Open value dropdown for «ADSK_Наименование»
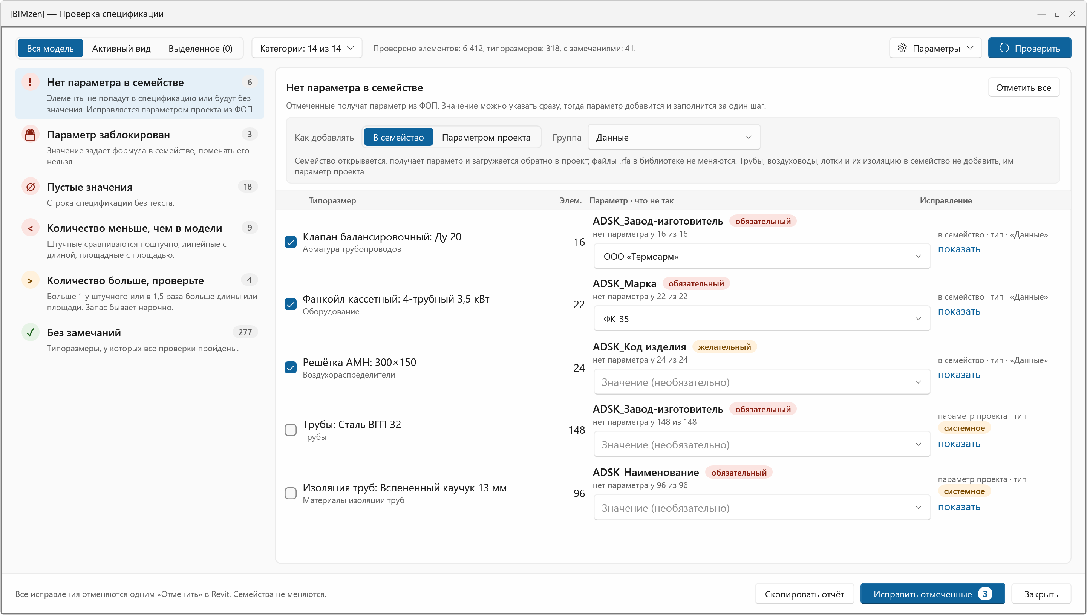1087x615 pixels. pos(762,508)
